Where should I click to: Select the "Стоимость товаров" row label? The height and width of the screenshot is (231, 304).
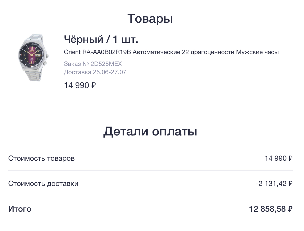41,158
